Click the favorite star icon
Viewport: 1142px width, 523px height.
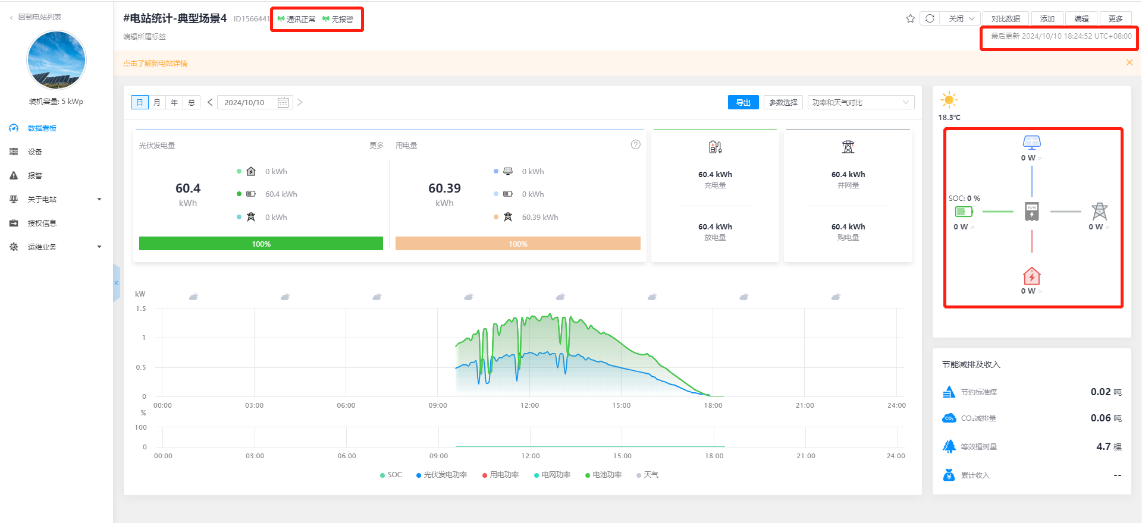tap(910, 19)
